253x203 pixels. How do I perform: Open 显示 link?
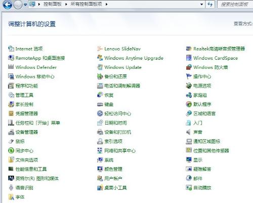[x=198, y=160]
